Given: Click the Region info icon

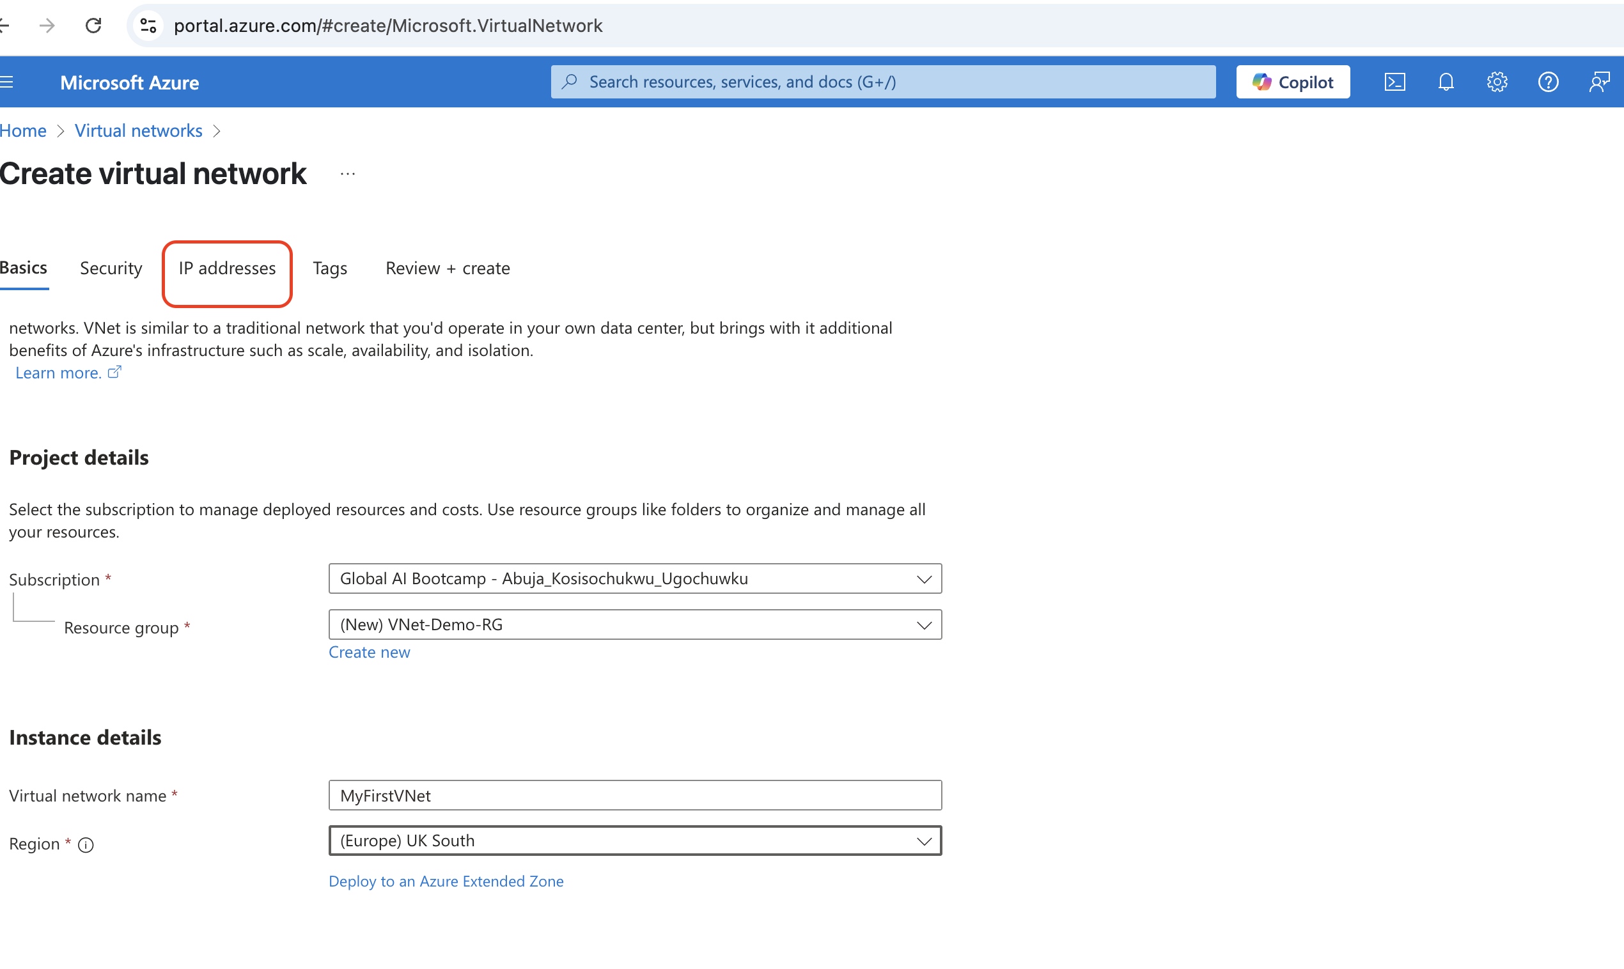Looking at the screenshot, I should tap(86, 844).
